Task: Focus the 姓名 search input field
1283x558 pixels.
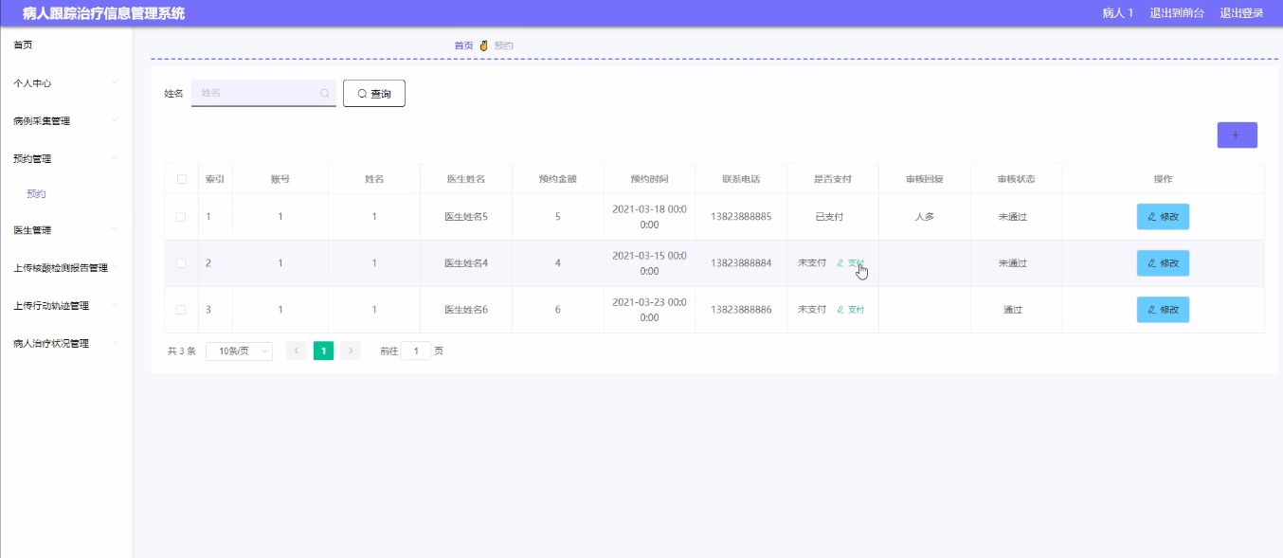Action: [x=263, y=93]
